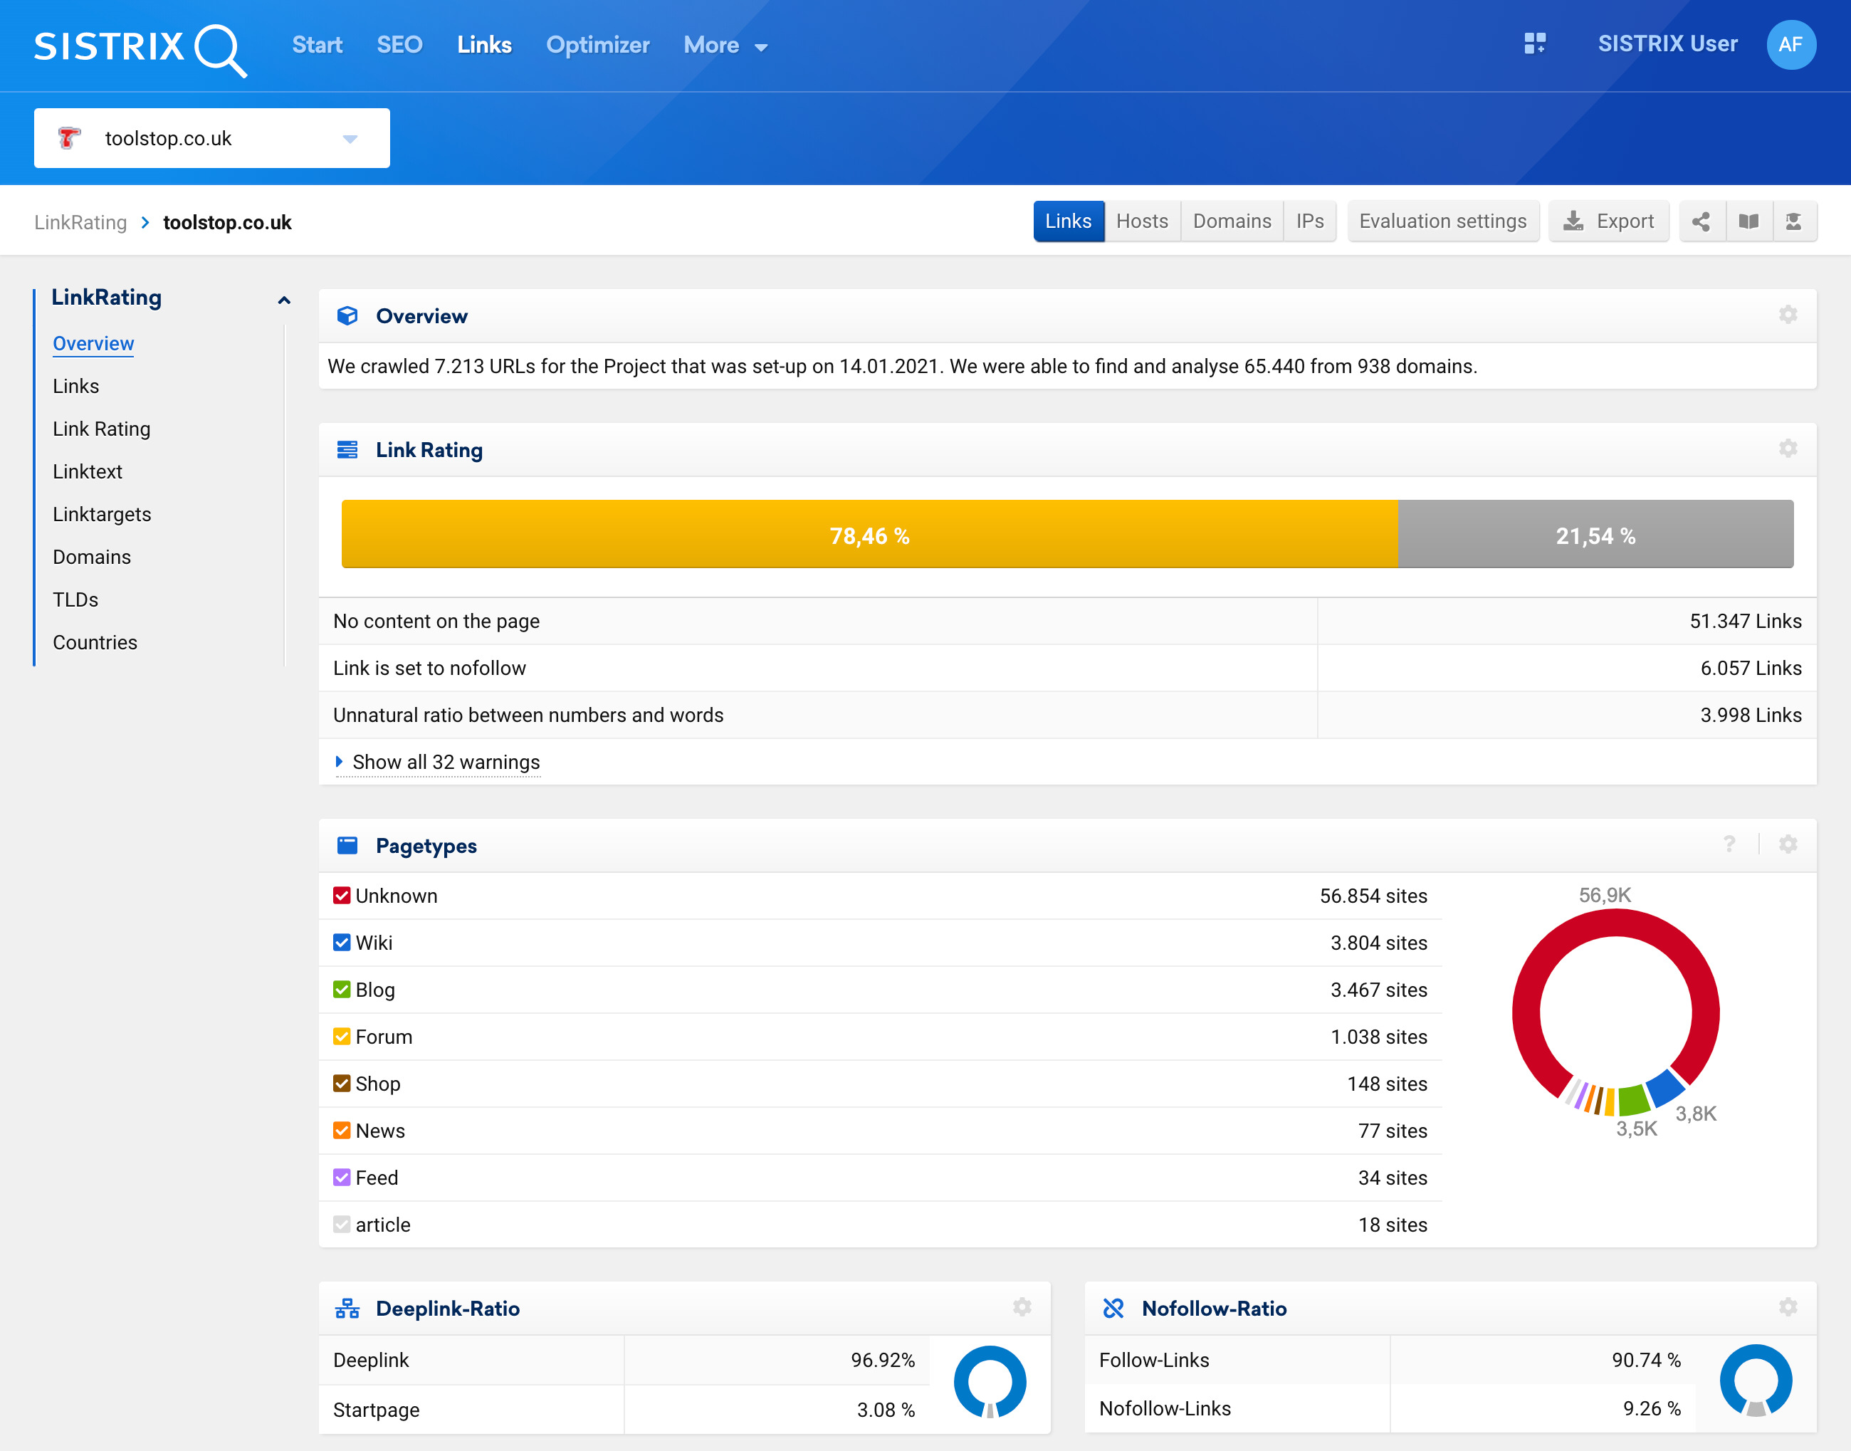1851x1451 pixels.
Task: Open the SEO menu item
Action: (399, 45)
